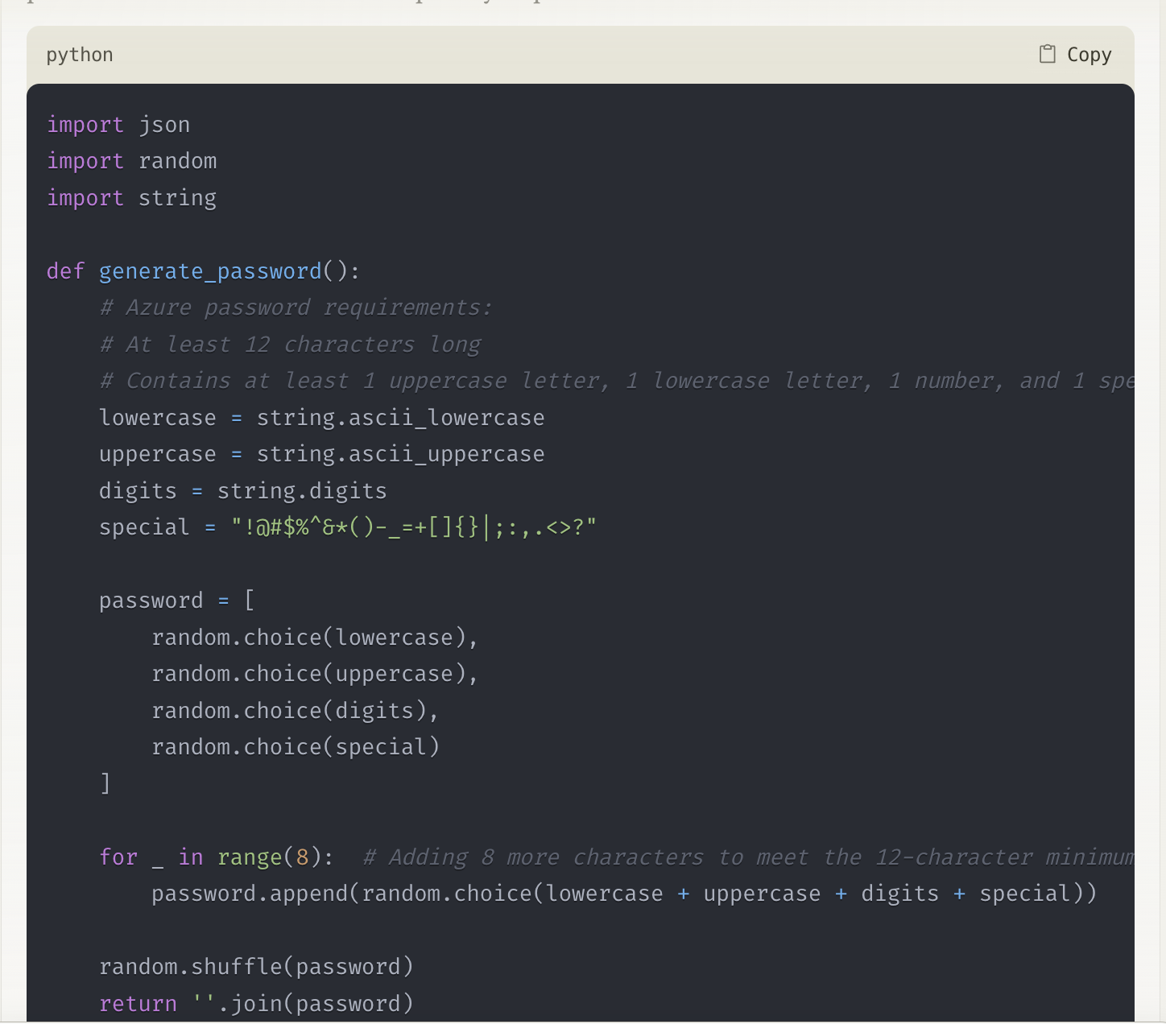Place cursor on the import json line
This screenshot has height=1024, width=1166.
(118, 125)
